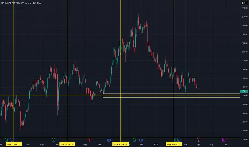Click the 200.00 price axis label
The width and height of the screenshot is (249, 147).
pos(244,69)
